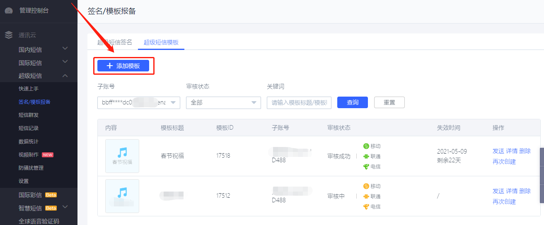The image size is (544, 225).
Task: Click the 重置 reset button
Action: click(389, 102)
